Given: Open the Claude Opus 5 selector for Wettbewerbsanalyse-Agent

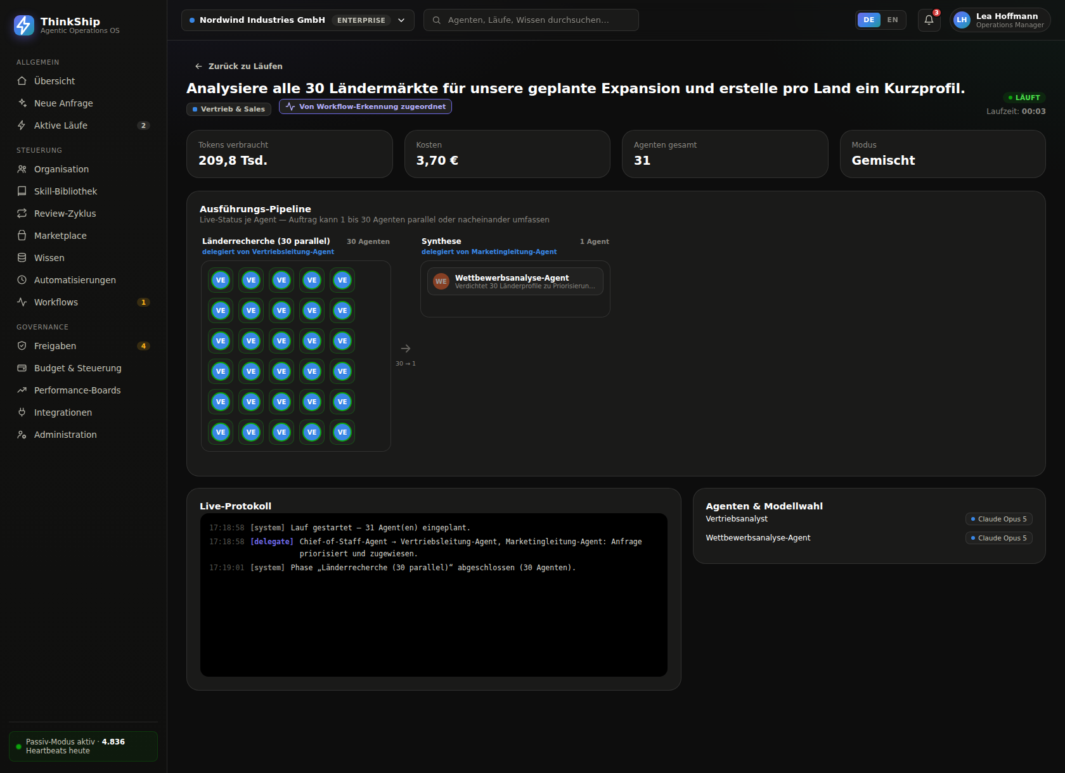Looking at the screenshot, I should pyautogui.click(x=999, y=538).
